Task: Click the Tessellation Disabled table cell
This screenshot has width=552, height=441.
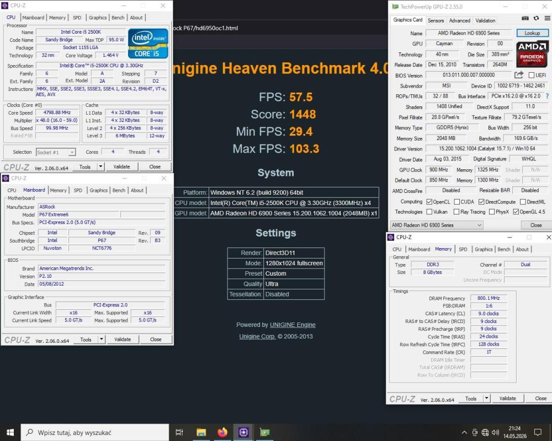Action: pyautogui.click(x=294, y=294)
